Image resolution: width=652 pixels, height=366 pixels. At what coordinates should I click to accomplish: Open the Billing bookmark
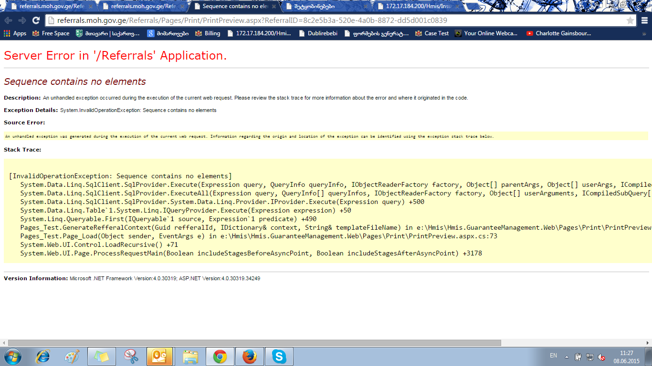click(x=208, y=33)
